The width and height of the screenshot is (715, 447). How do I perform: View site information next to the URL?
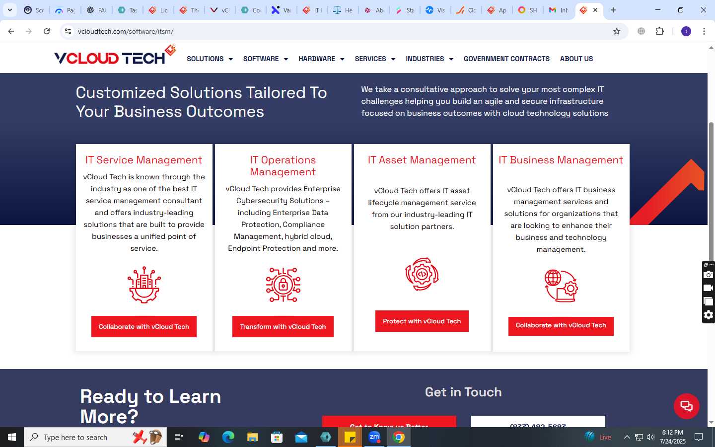coord(68,31)
